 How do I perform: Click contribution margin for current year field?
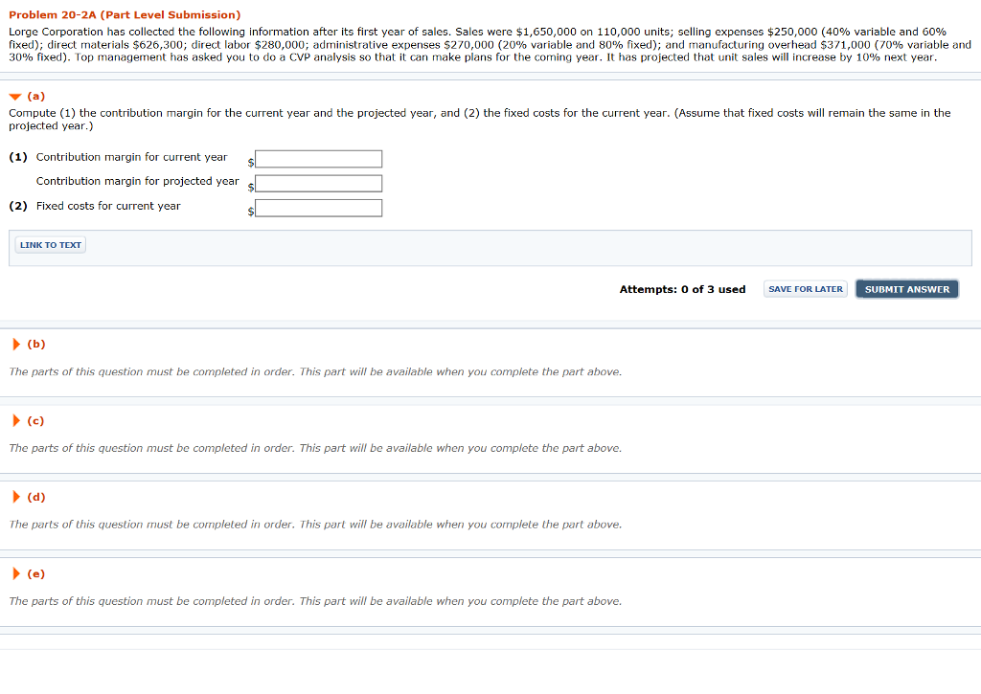[x=318, y=159]
